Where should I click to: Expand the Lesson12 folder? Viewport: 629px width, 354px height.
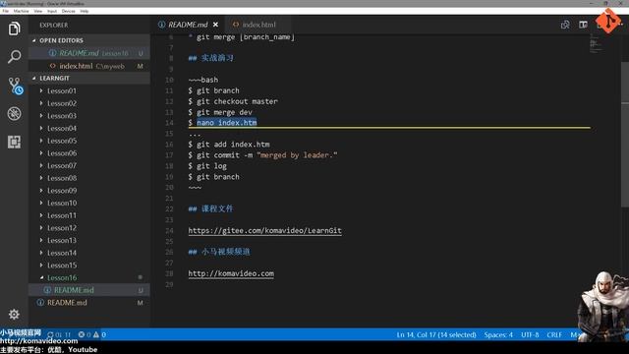coord(89,227)
